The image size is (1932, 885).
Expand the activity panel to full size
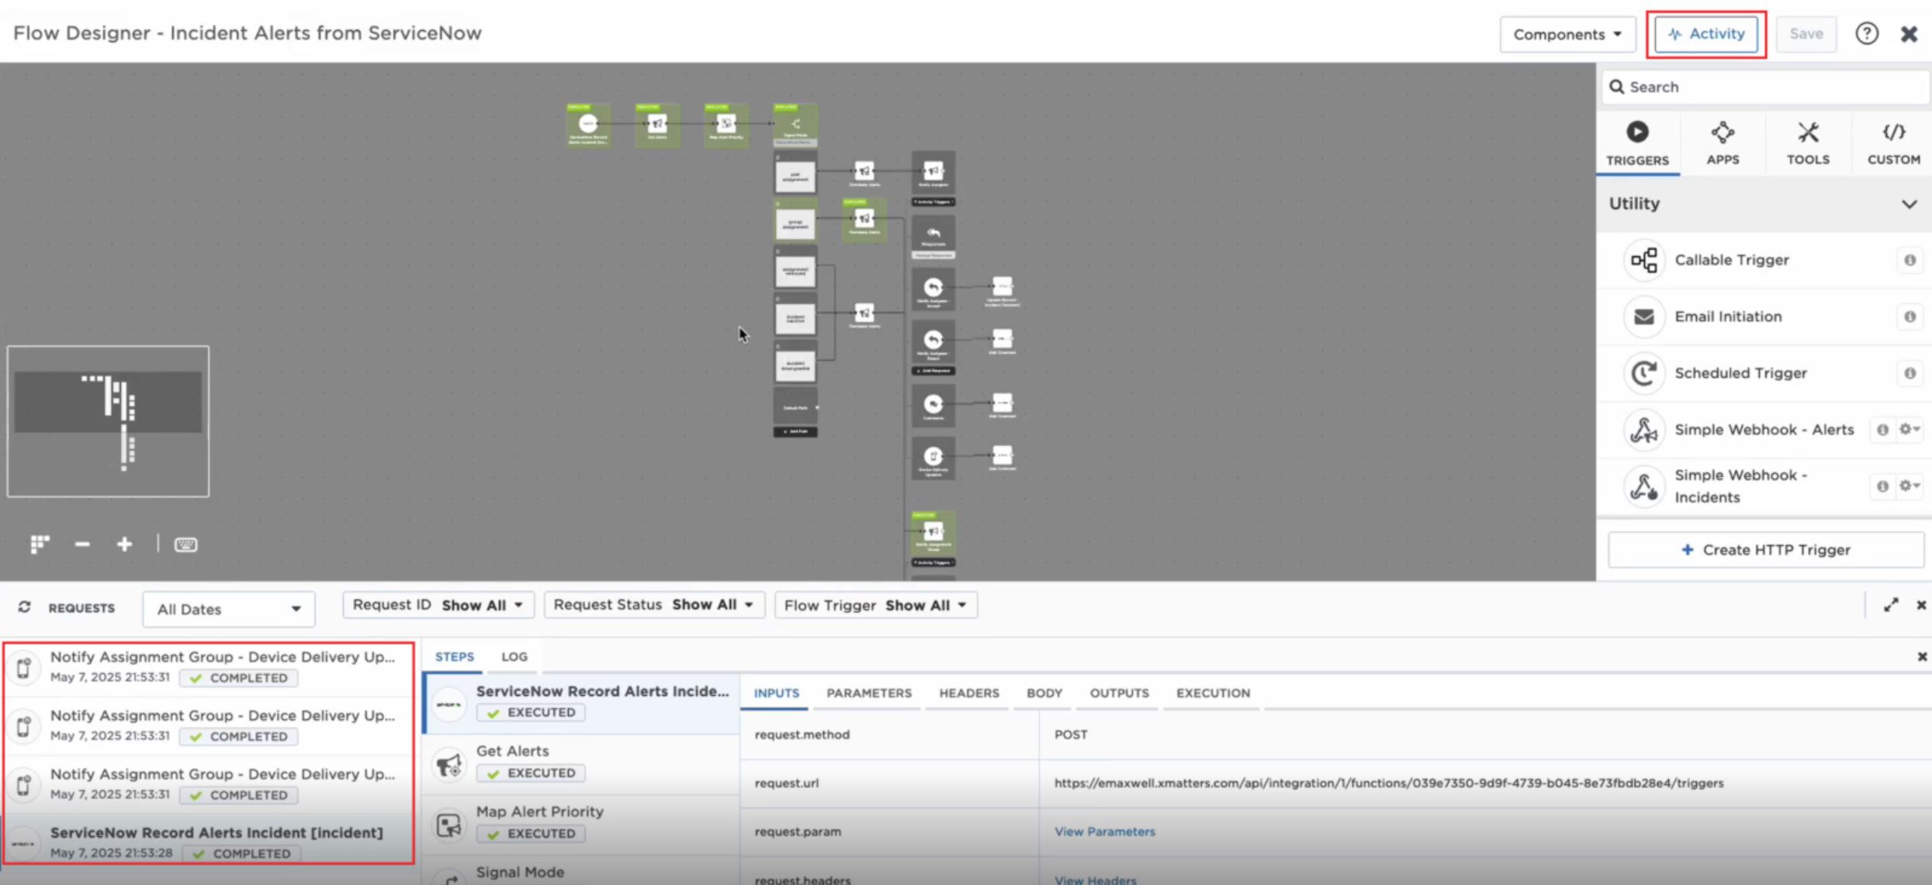(1891, 605)
